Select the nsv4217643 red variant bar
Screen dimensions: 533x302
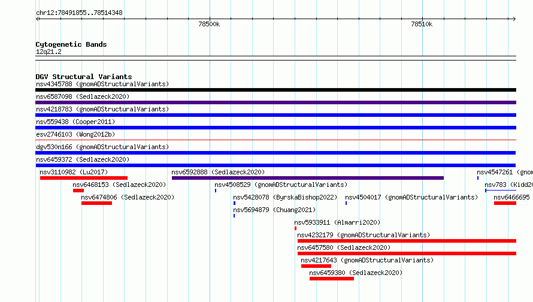tap(316, 266)
